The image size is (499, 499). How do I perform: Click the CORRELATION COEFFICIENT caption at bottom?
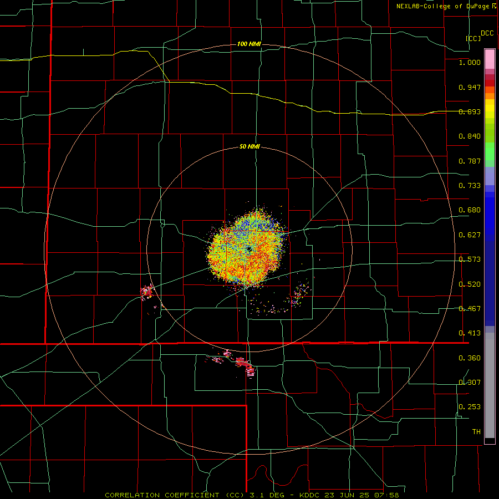(x=252, y=495)
